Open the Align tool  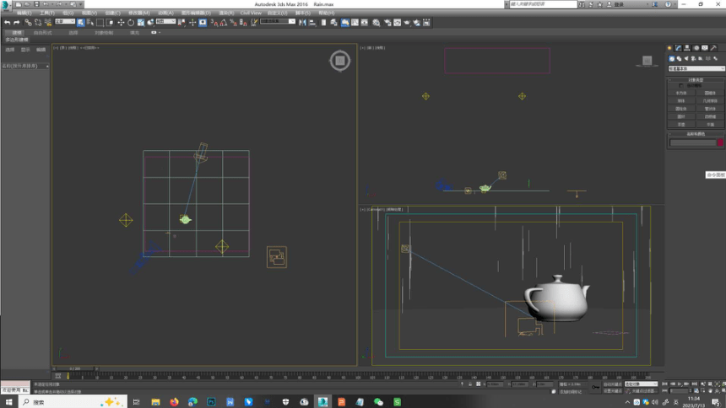(312, 22)
